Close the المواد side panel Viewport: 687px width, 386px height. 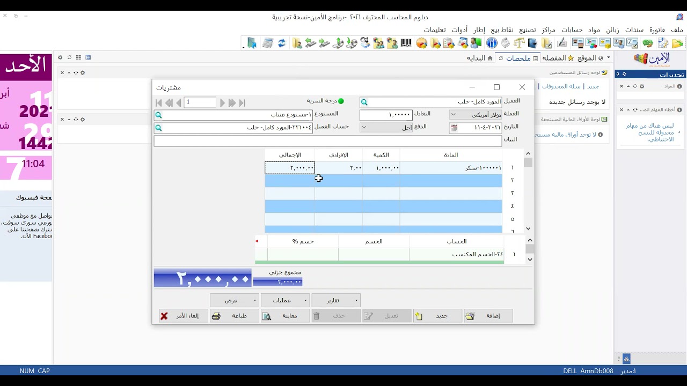click(x=622, y=86)
